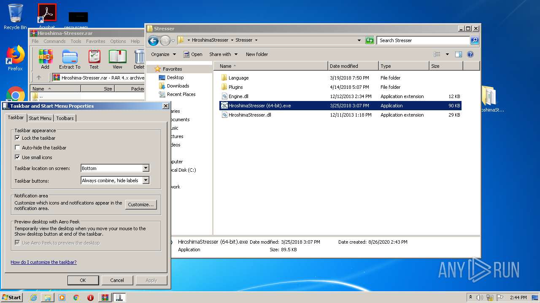The height and width of the screenshot is (303, 540).
Task: Click the WinRAR Delete trash icon
Action: pos(139,57)
